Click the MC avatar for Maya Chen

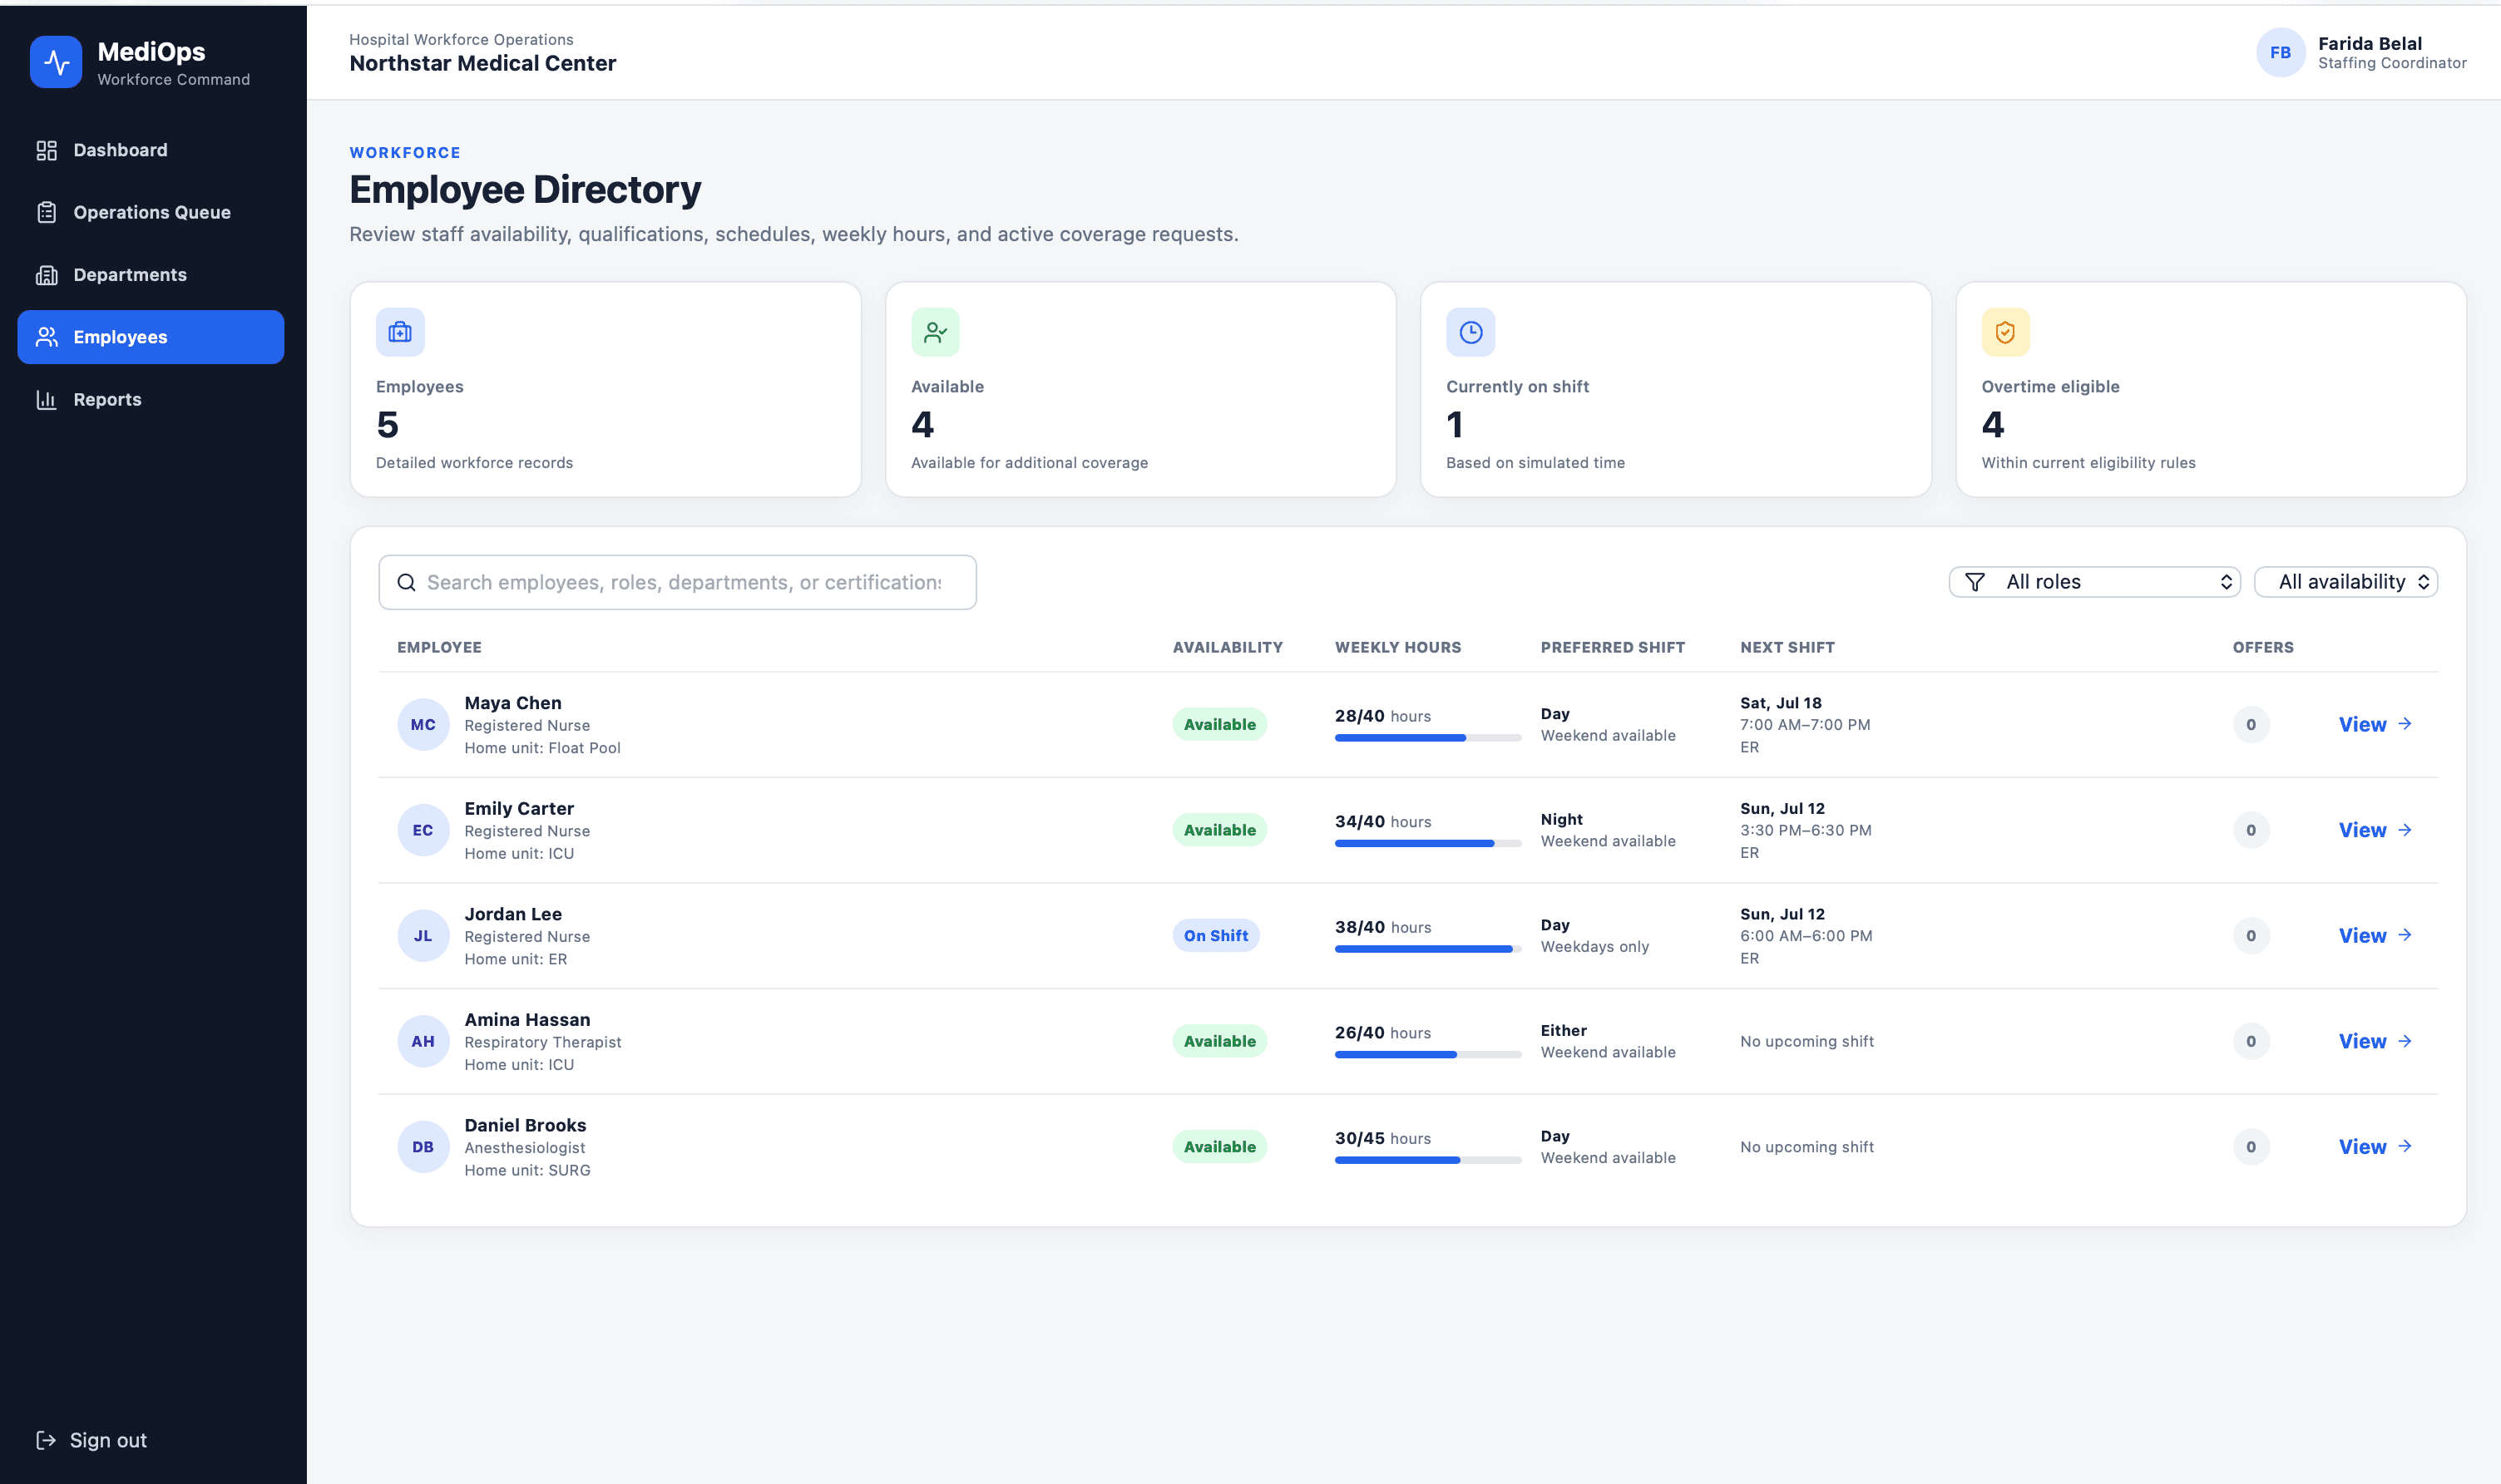423,725
